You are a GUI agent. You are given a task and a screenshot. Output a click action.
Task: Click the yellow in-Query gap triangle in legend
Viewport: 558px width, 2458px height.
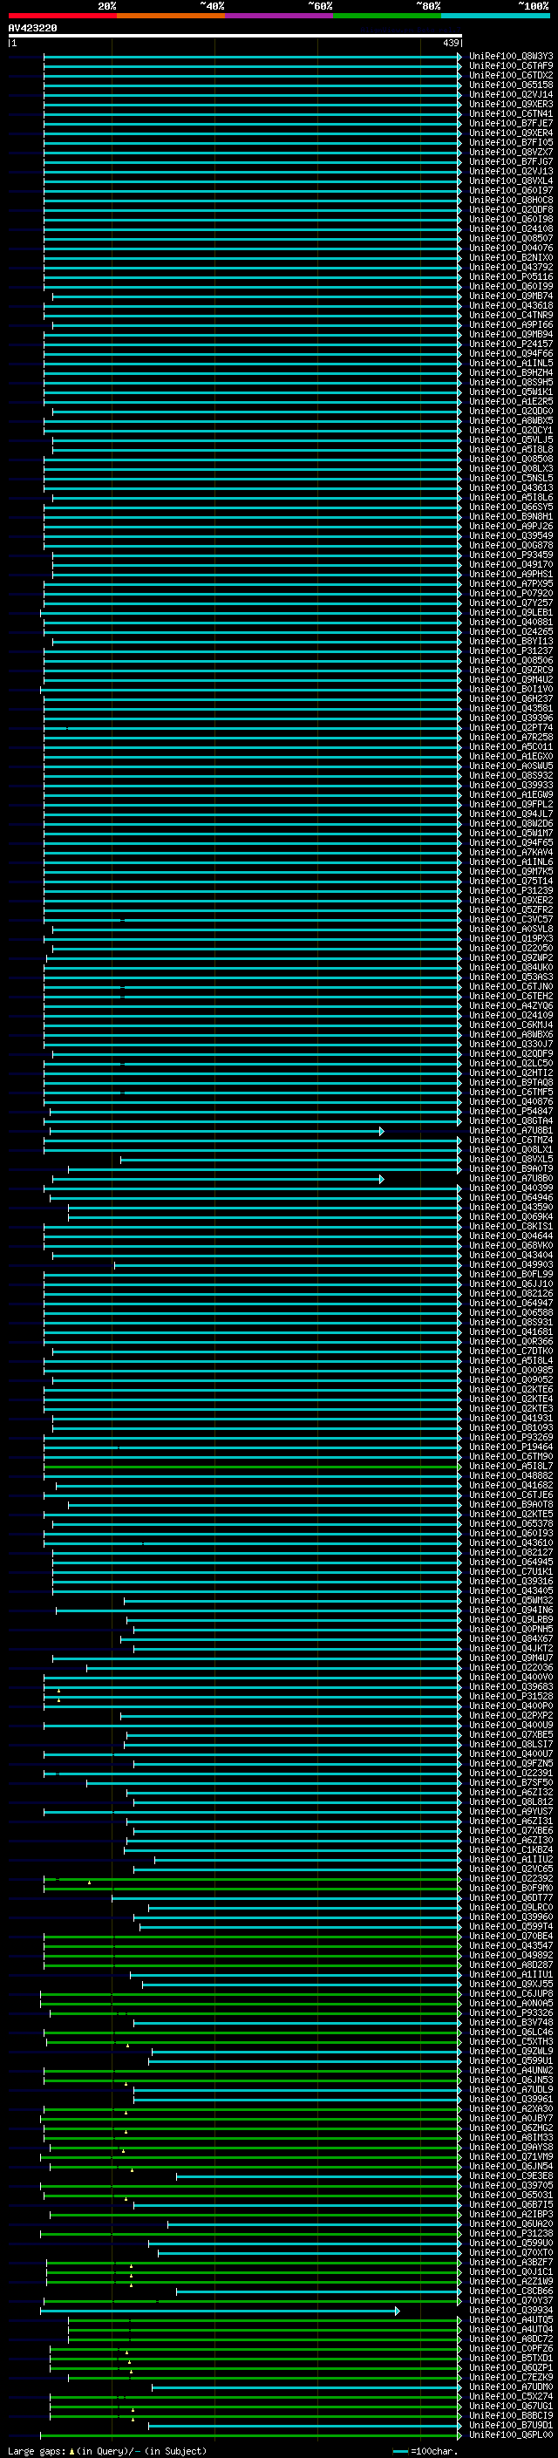(x=71, y=2450)
